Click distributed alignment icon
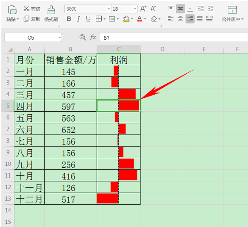Screen dimensions: 248x227 coord(209,19)
